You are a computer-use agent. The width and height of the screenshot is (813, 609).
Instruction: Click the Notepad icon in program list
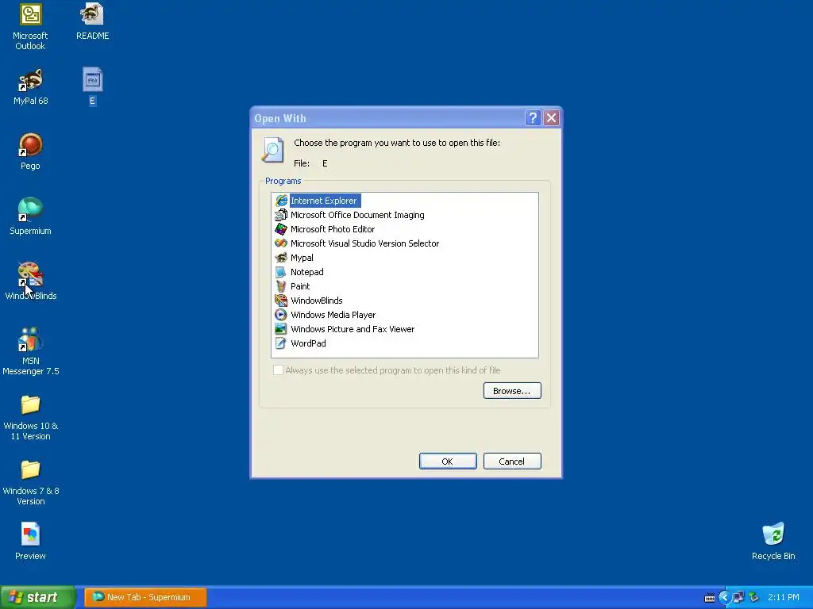[281, 272]
